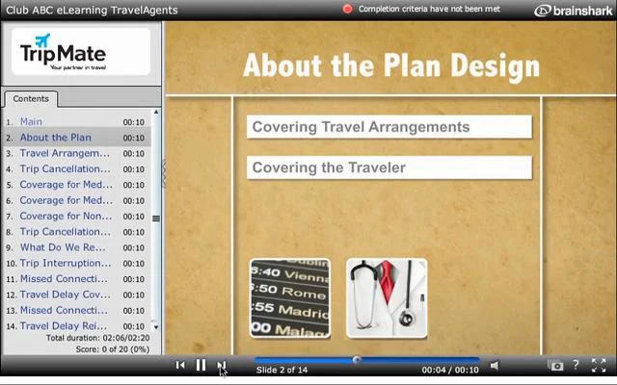Image resolution: width=617 pixels, height=385 pixels.
Task: Go to the previous slide
Action: (x=180, y=366)
